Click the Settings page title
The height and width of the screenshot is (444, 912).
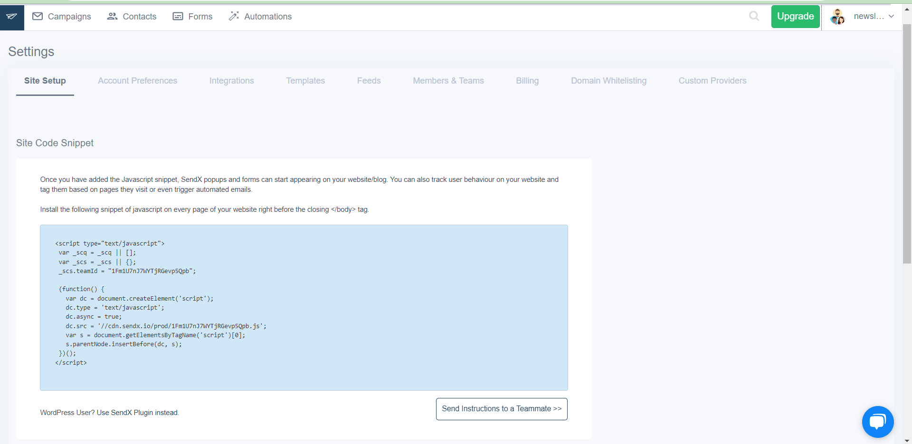point(31,51)
